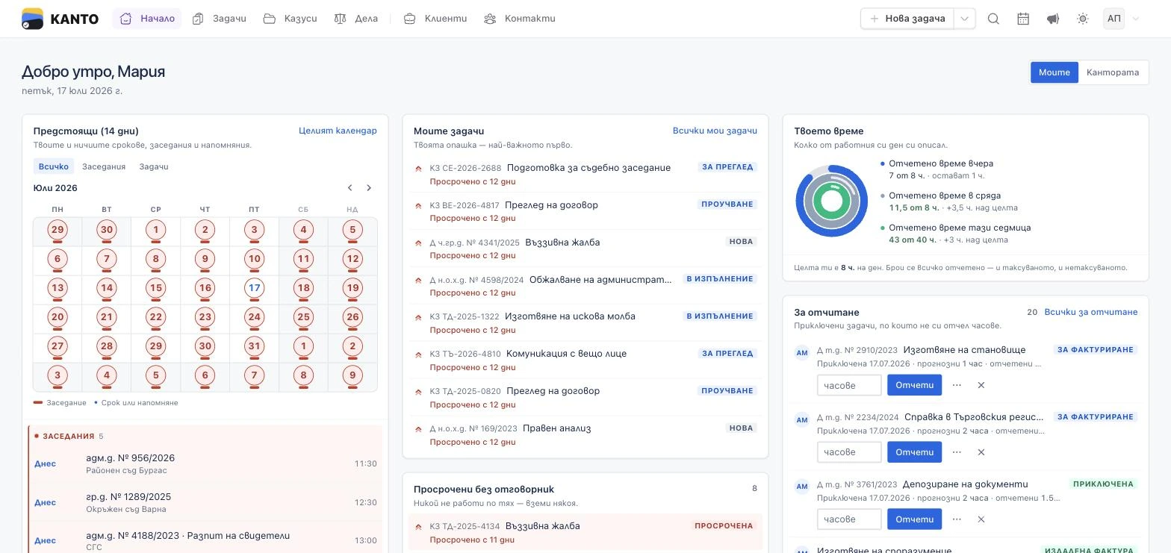The image size is (1171, 553).
Task: Click the Нова задача button
Action: (x=907, y=19)
